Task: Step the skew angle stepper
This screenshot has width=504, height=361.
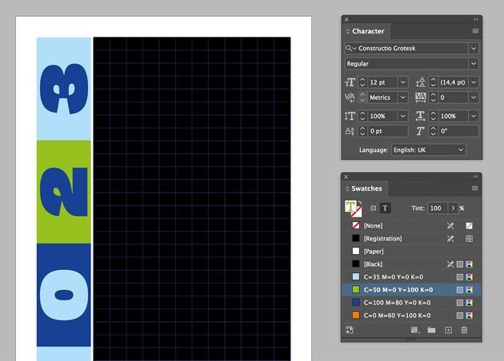Action: click(x=433, y=131)
